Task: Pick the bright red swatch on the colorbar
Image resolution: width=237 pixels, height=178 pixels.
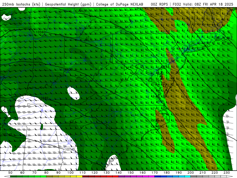Action: pos(116,177)
